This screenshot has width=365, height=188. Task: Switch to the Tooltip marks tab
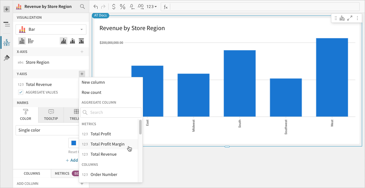coord(51,115)
